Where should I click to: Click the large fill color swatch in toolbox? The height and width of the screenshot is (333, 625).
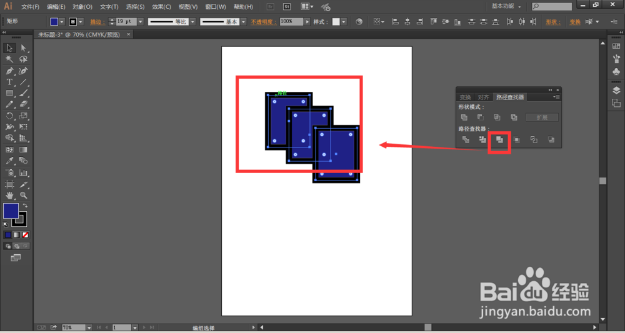click(11, 211)
